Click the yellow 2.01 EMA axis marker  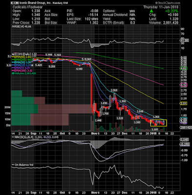(x=183, y=103)
